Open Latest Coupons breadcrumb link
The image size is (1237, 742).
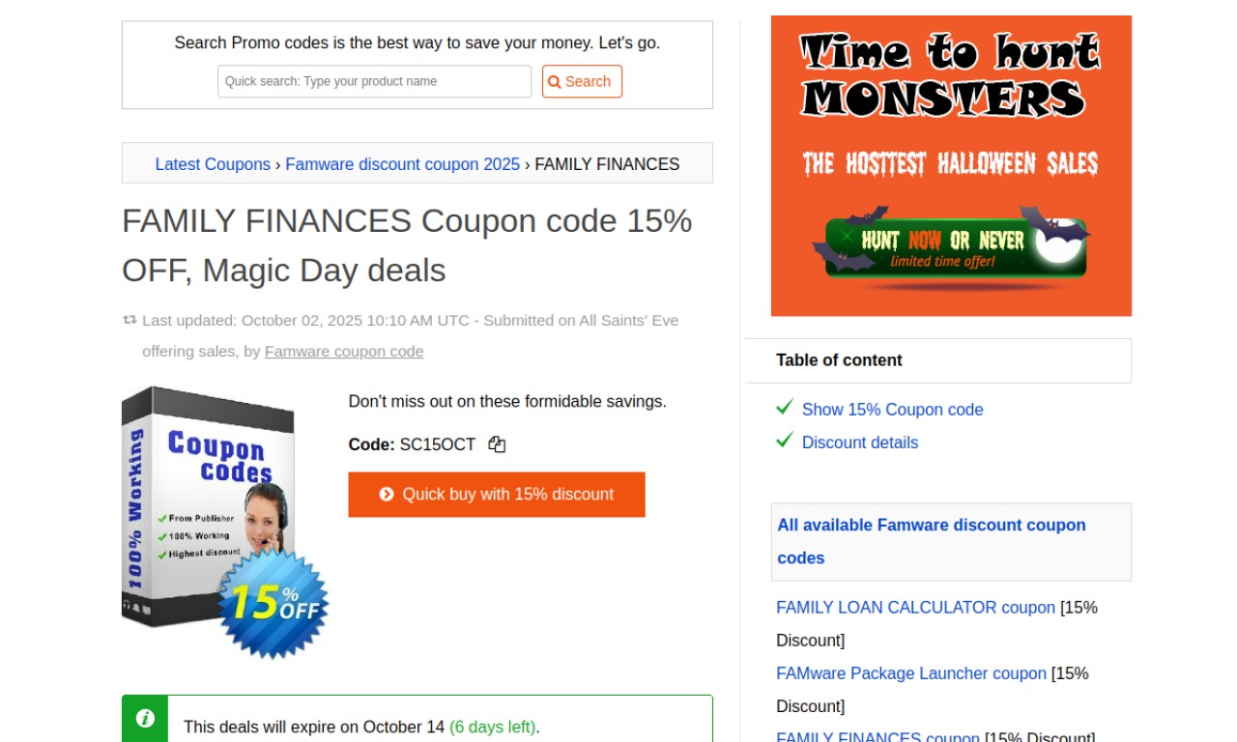point(213,164)
